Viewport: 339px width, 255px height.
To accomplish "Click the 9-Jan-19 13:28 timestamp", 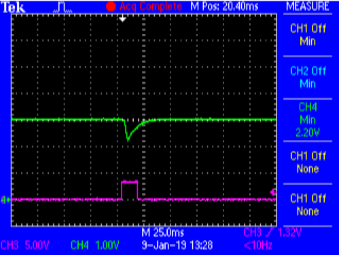I will (x=177, y=245).
